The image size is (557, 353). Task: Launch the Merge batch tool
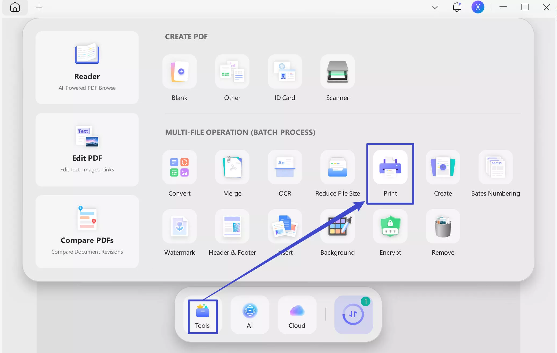tap(232, 167)
